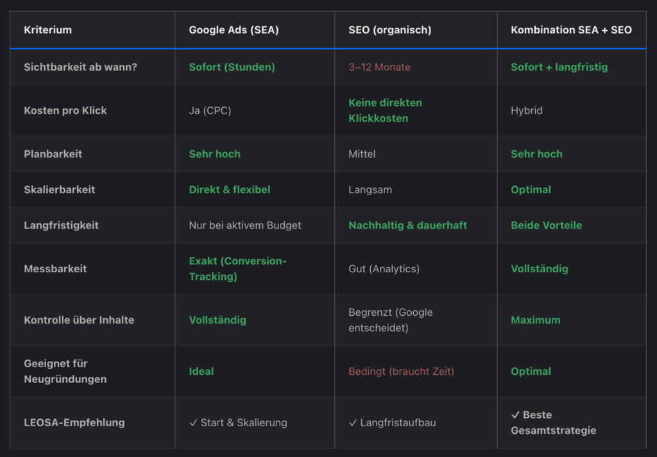Viewport: 657px width, 457px height.
Task: Select the red '3–12 Monate' cell
Action: click(x=379, y=67)
